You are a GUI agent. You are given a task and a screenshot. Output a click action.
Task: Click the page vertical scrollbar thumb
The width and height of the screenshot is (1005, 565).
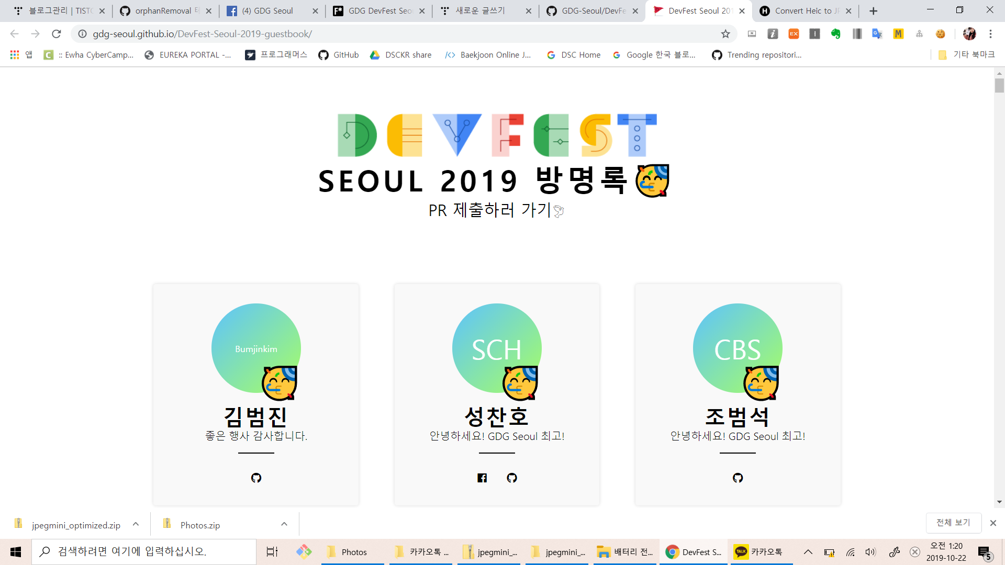pos(999,86)
